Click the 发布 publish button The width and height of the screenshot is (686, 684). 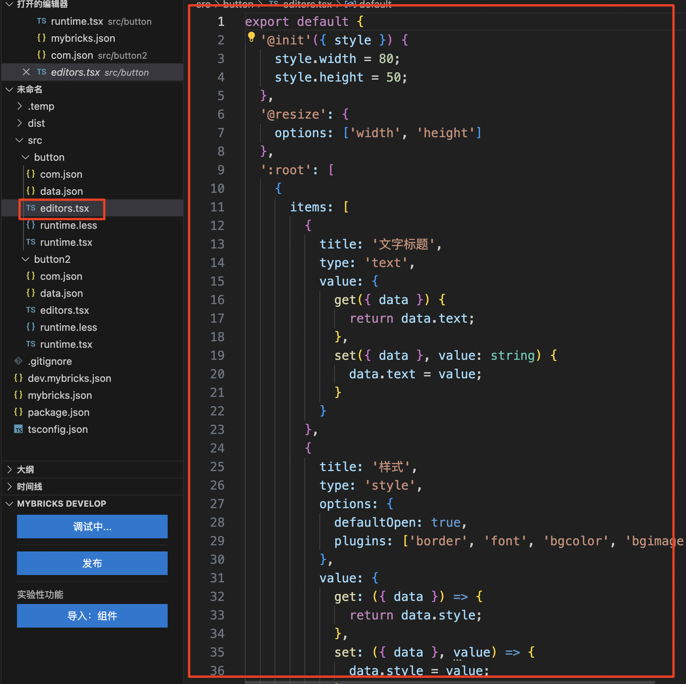[x=92, y=563]
